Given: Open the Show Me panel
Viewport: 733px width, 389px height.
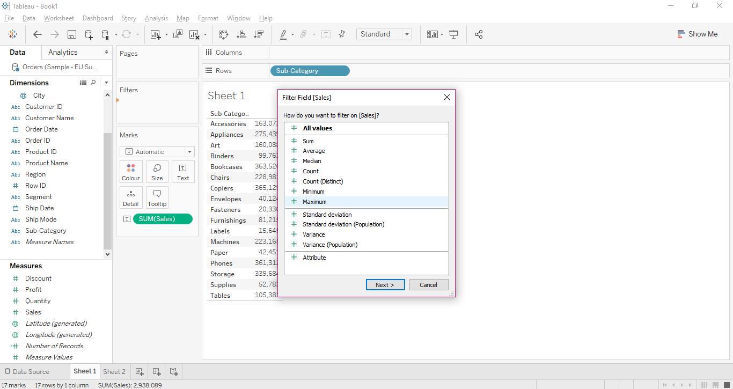Looking at the screenshot, I should pyautogui.click(x=698, y=34).
